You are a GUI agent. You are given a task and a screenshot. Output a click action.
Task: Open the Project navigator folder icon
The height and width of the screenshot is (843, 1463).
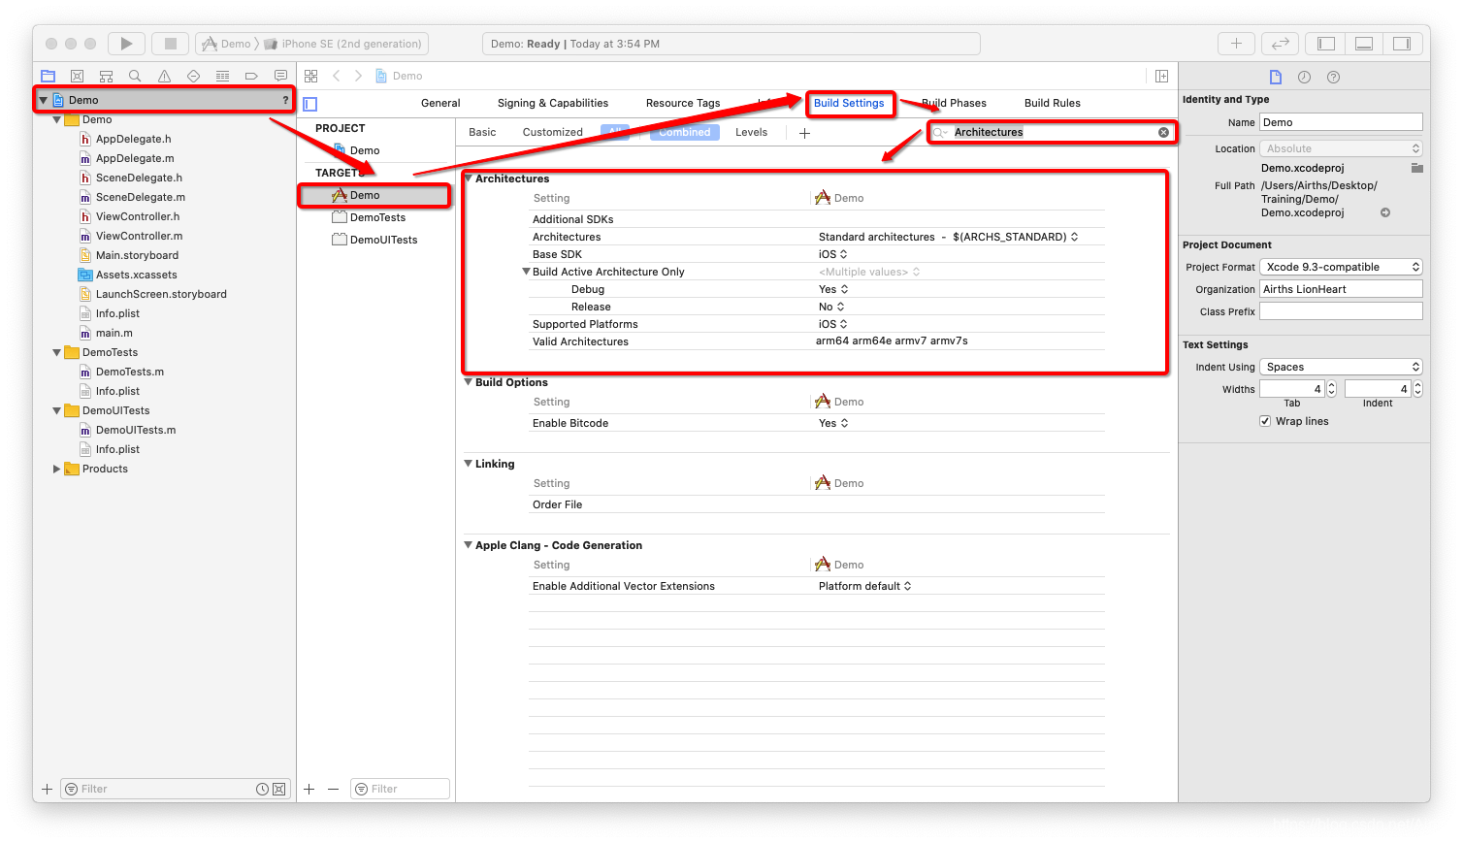click(49, 76)
